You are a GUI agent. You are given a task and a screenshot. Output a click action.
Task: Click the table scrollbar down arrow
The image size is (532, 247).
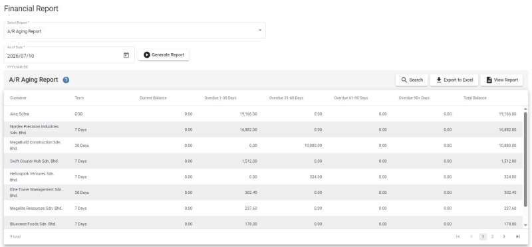click(x=525, y=225)
